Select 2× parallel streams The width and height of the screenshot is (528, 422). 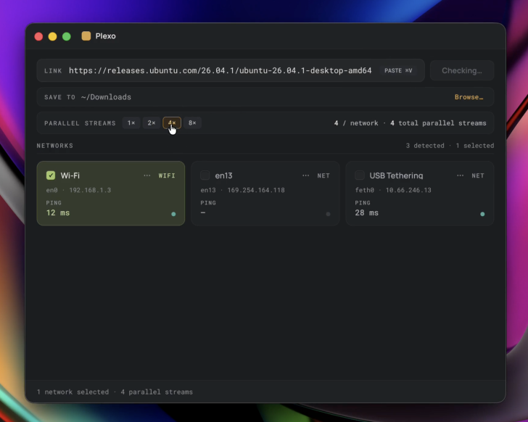click(152, 123)
